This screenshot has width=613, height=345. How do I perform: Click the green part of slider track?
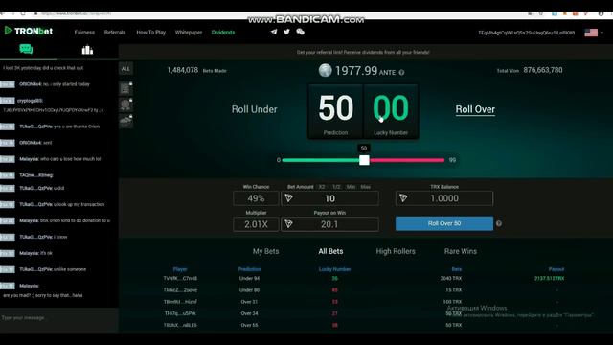pos(321,160)
